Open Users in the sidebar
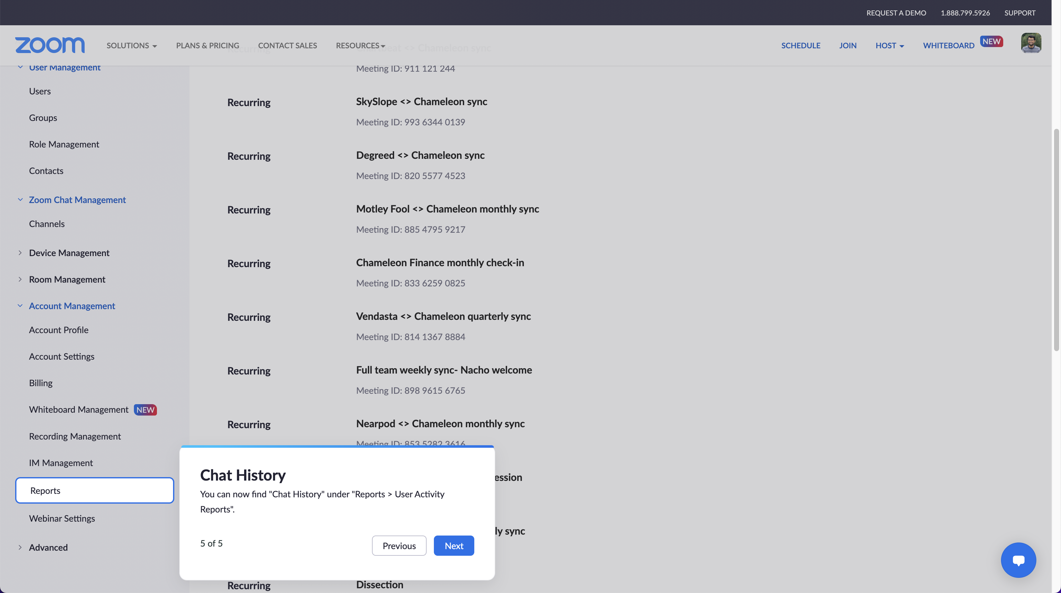Screen dimensions: 1061x593 click(40, 92)
